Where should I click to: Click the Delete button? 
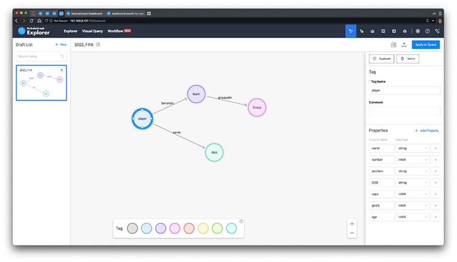click(407, 59)
